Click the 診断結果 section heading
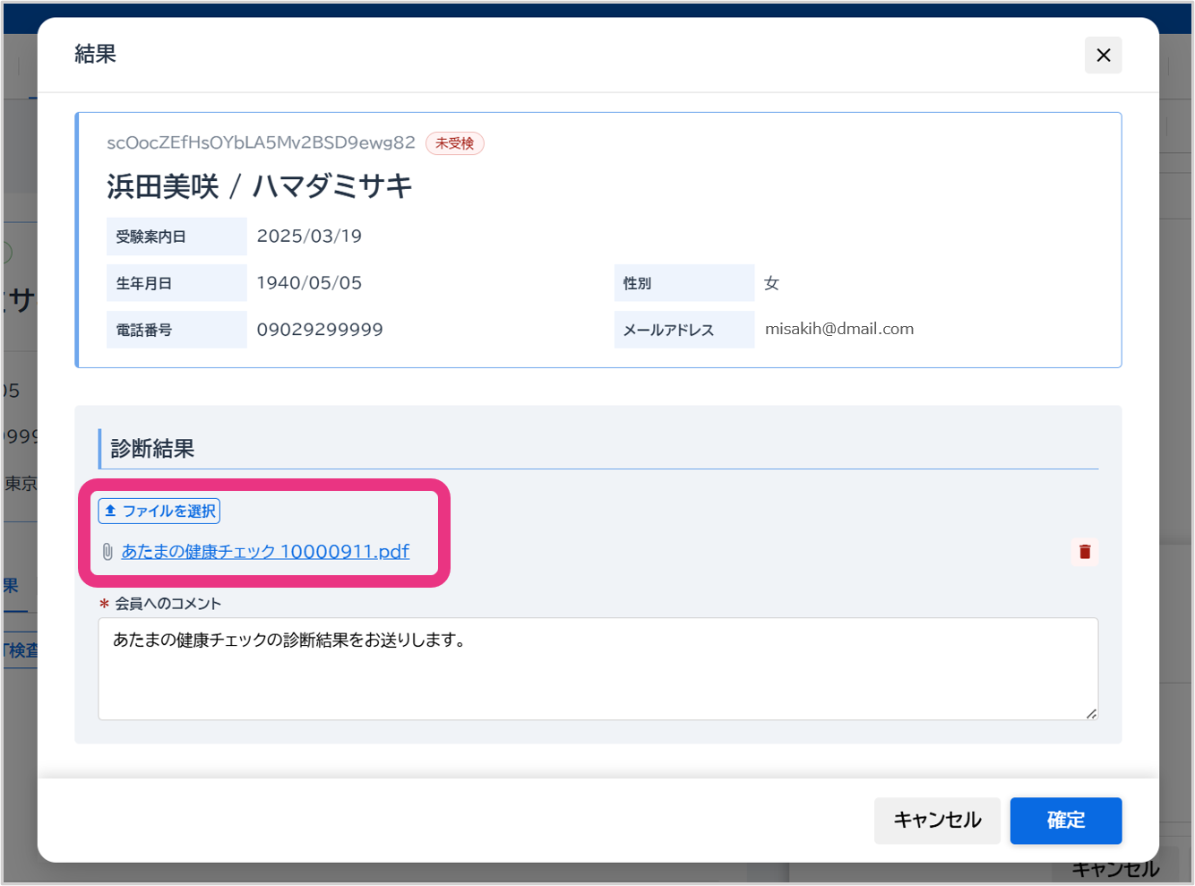Screen dimensions: 1195x886 coord(152,449)
